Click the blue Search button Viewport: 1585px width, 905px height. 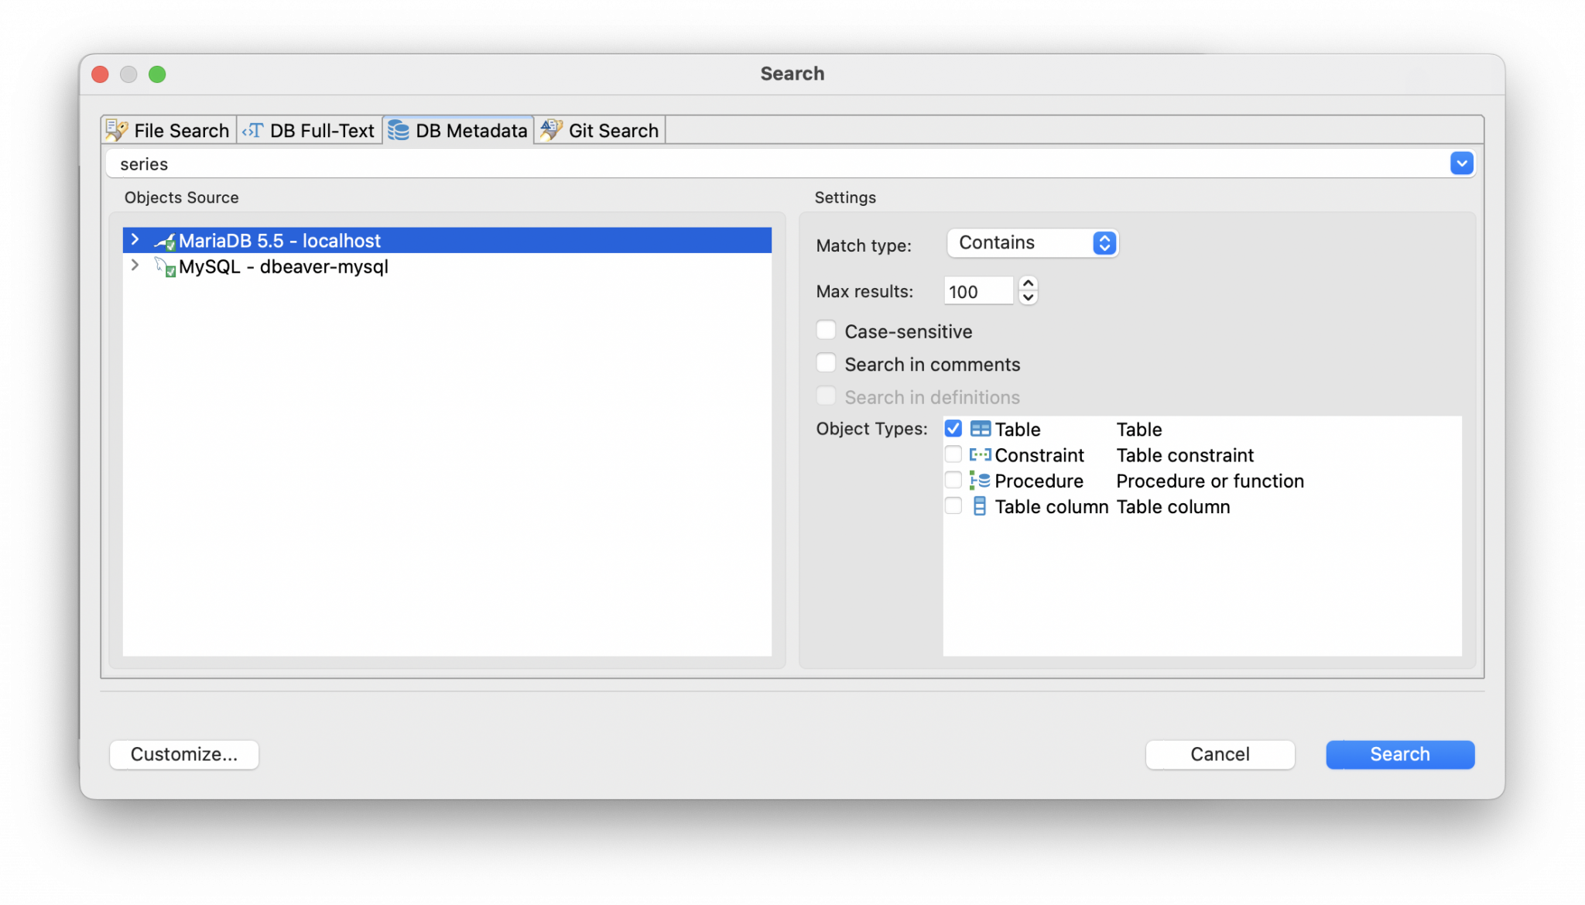click(x=1400, y=754)
